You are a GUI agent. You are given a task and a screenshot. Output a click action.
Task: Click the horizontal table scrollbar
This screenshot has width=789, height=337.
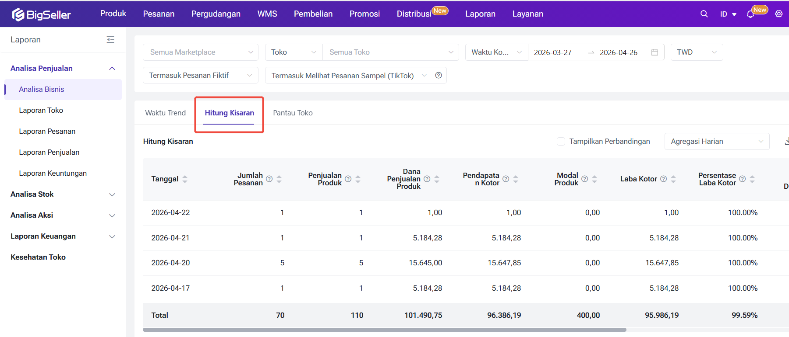pos(384,330)
